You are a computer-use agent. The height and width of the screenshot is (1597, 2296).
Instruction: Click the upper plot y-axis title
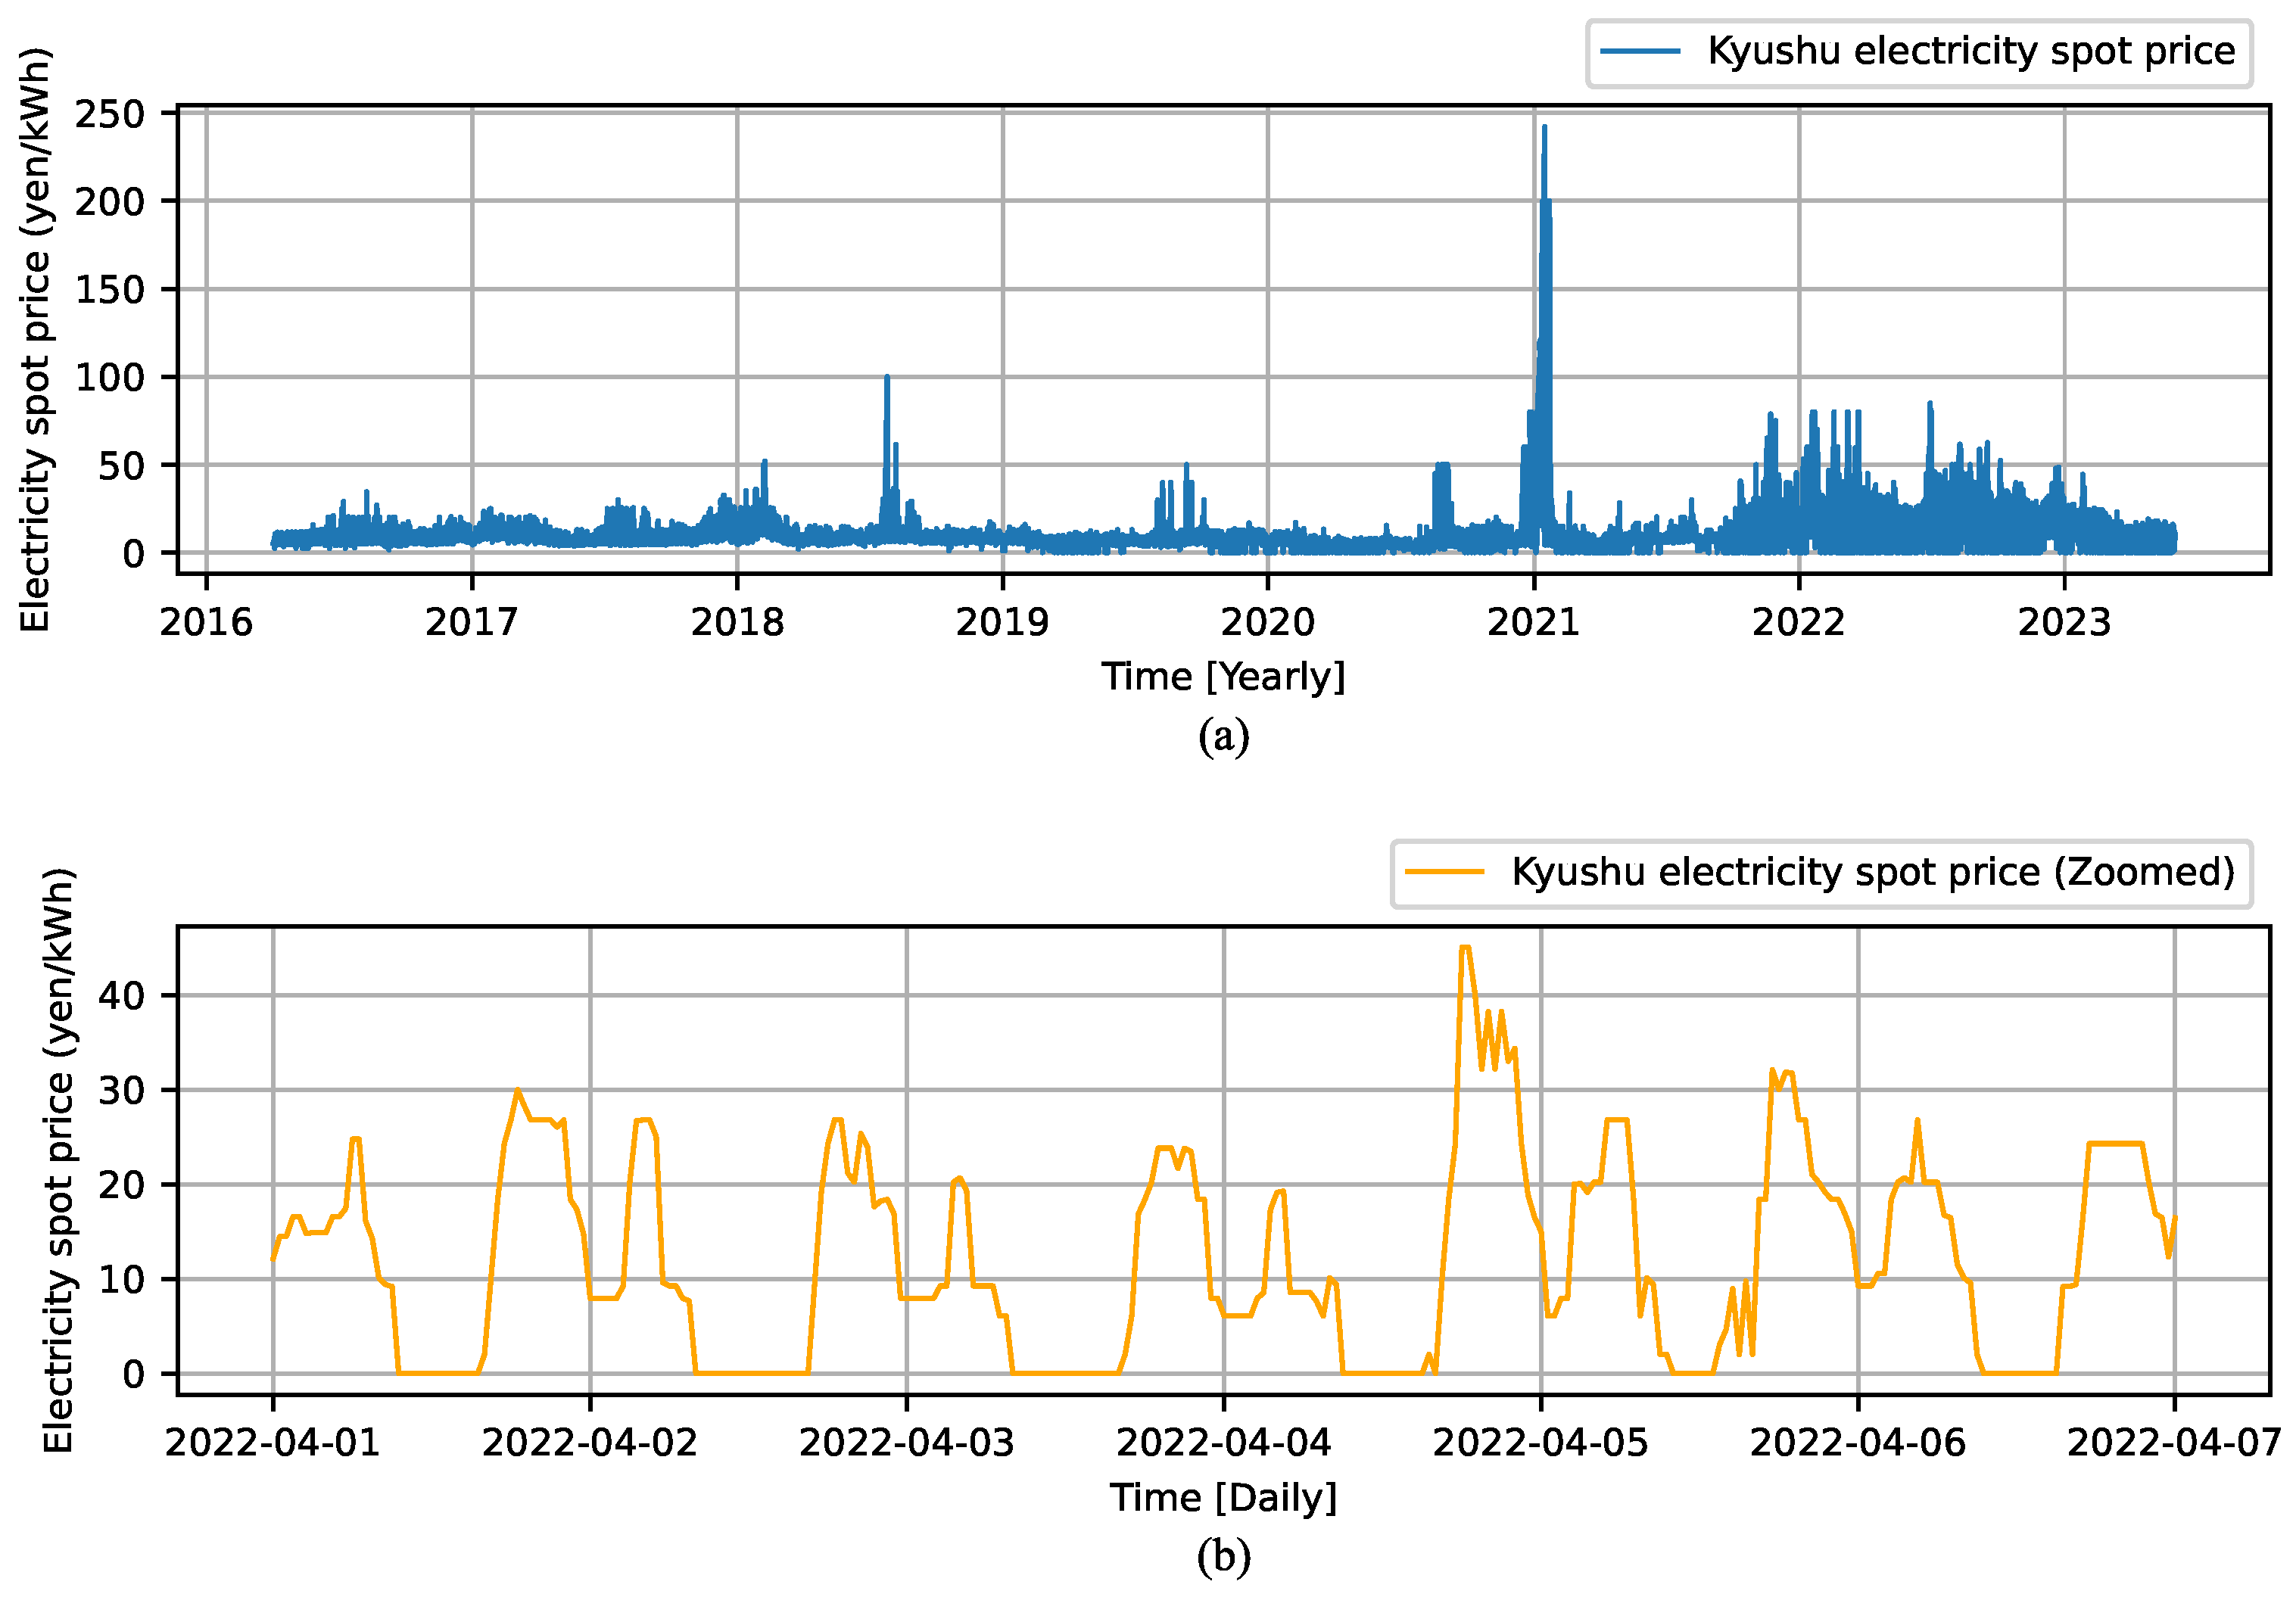pos(35,340)
